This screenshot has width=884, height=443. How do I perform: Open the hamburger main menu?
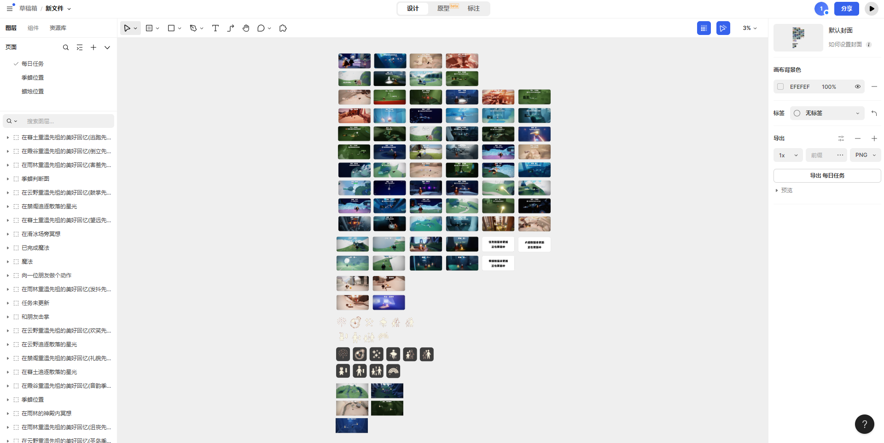10,8
